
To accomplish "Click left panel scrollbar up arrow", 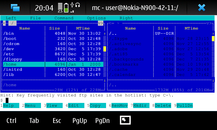I will tap(105, 34).
